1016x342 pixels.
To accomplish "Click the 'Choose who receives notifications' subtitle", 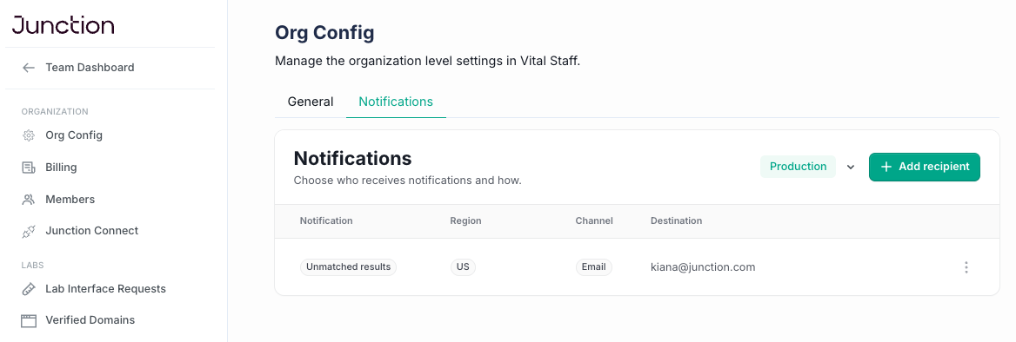I will tap(408, 181).
